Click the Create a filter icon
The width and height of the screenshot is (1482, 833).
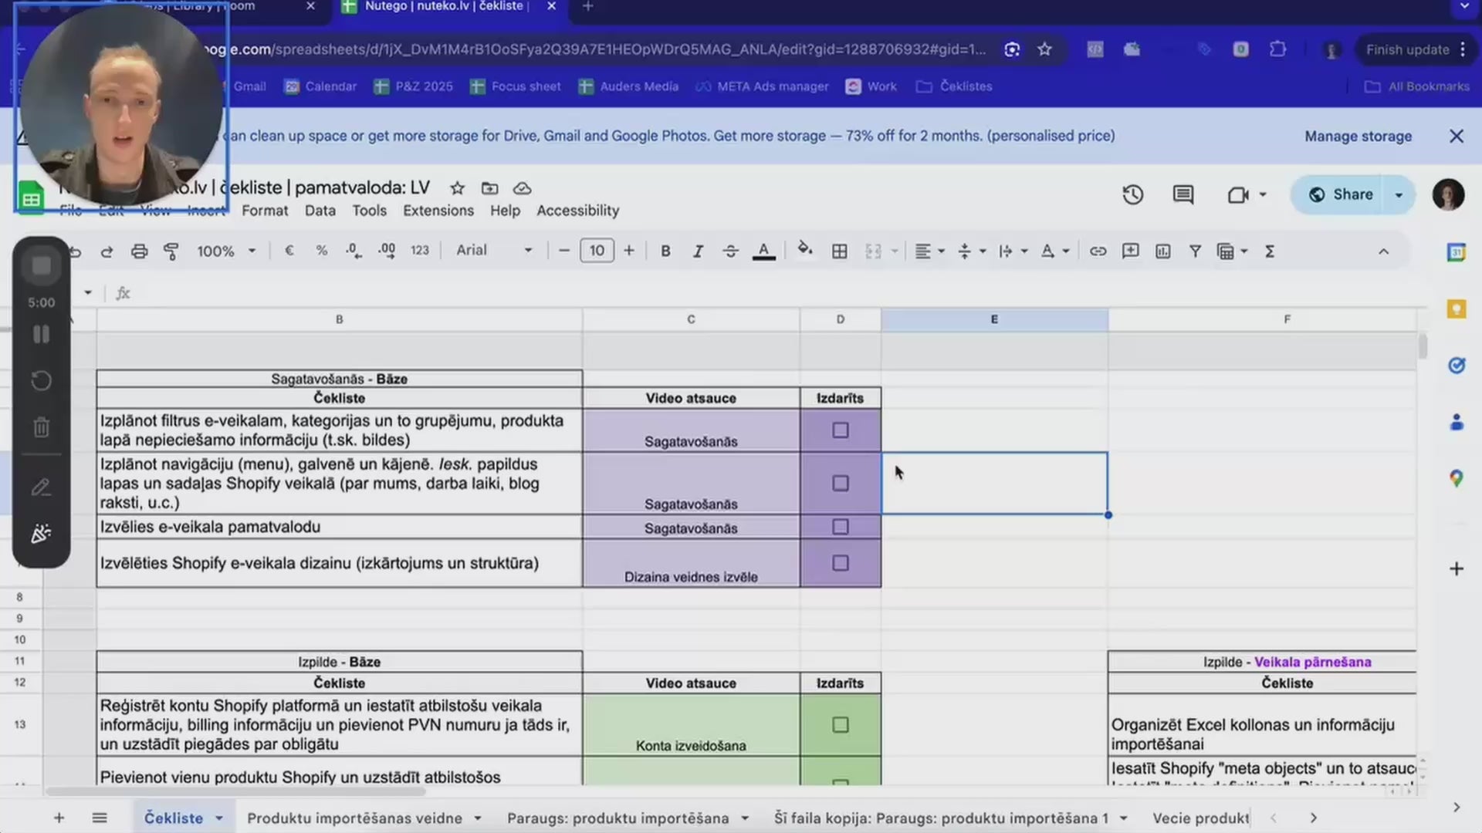1195,251
